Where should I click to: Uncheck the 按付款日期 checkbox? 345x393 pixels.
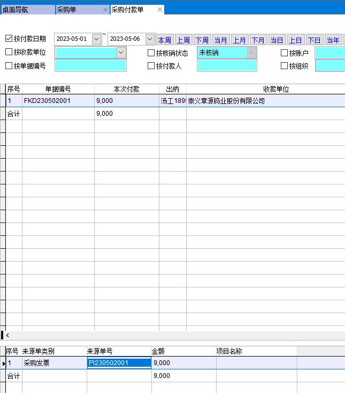[9, 39]
